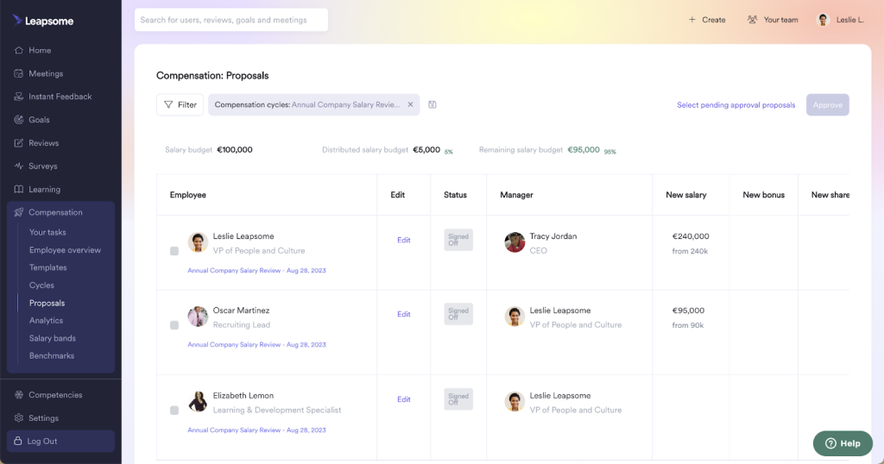The height and width of the screenshot is (464, 884).
Task: Open the Leslie L. profile menu
Action: tap(841, 20)
